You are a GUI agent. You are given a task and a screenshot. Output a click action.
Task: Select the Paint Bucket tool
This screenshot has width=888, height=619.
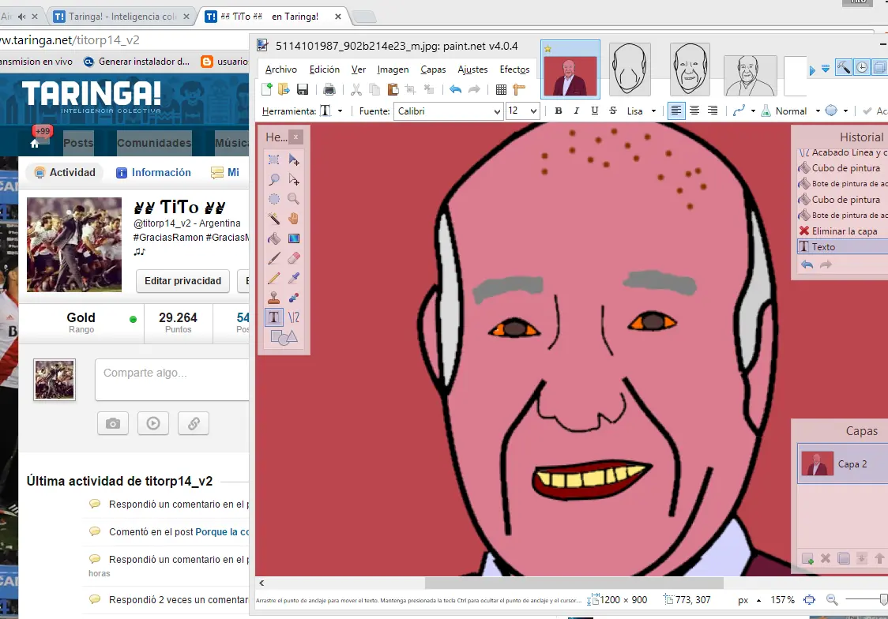273,238
